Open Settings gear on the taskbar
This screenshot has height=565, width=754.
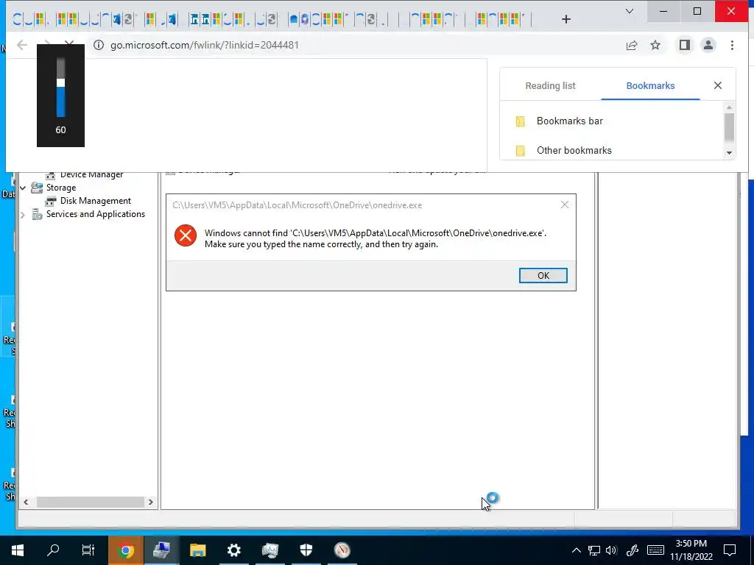click(x=233, y=550)
